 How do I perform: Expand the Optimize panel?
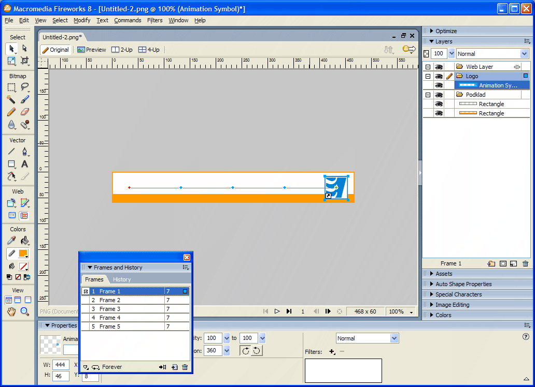(x=432, y=31)
